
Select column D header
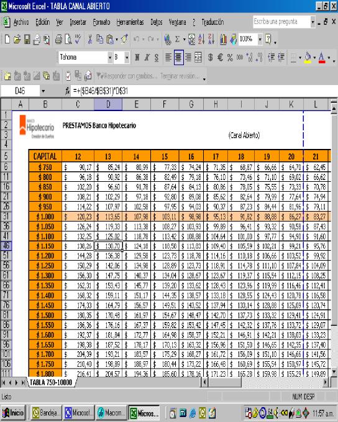click(x=108, y=104)
